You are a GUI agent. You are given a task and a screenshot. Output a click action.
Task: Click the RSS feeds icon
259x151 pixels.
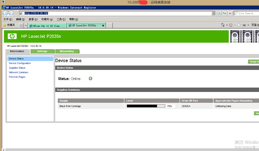tap(231, 25)
